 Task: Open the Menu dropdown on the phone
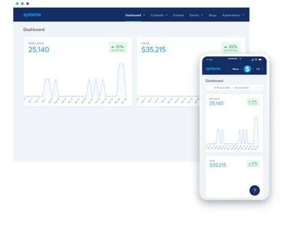[237, 69]
